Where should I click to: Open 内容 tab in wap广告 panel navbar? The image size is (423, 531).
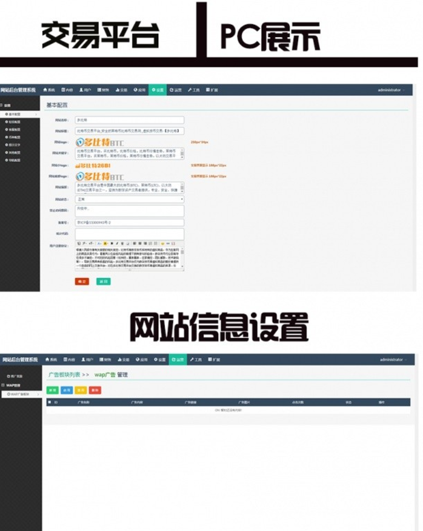tap(69, 359)
